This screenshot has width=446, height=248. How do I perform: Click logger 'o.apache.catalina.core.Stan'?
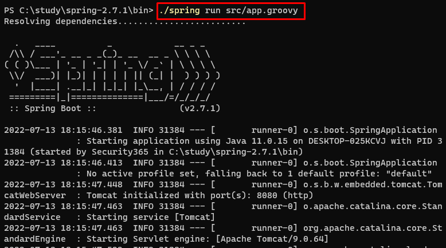pyautogui.click(x=373, y=206)
